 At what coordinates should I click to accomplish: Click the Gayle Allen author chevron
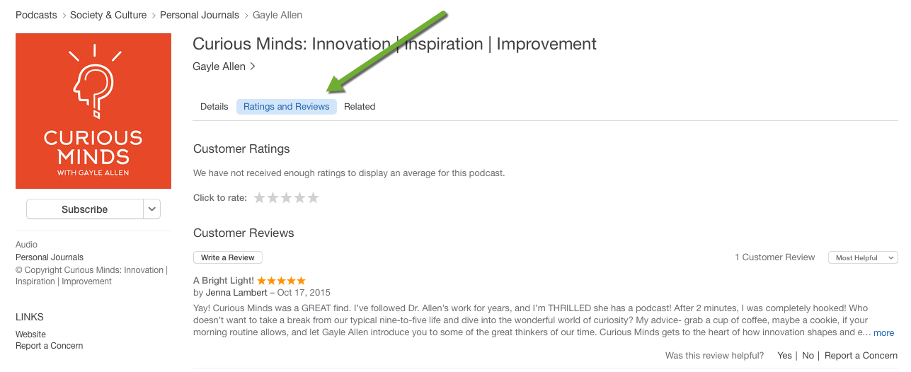[253, 66]
